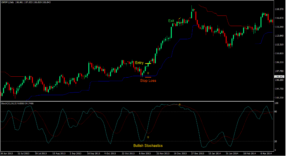Click the Entry text label
This screenshot has width=286, height=156.
139,63
